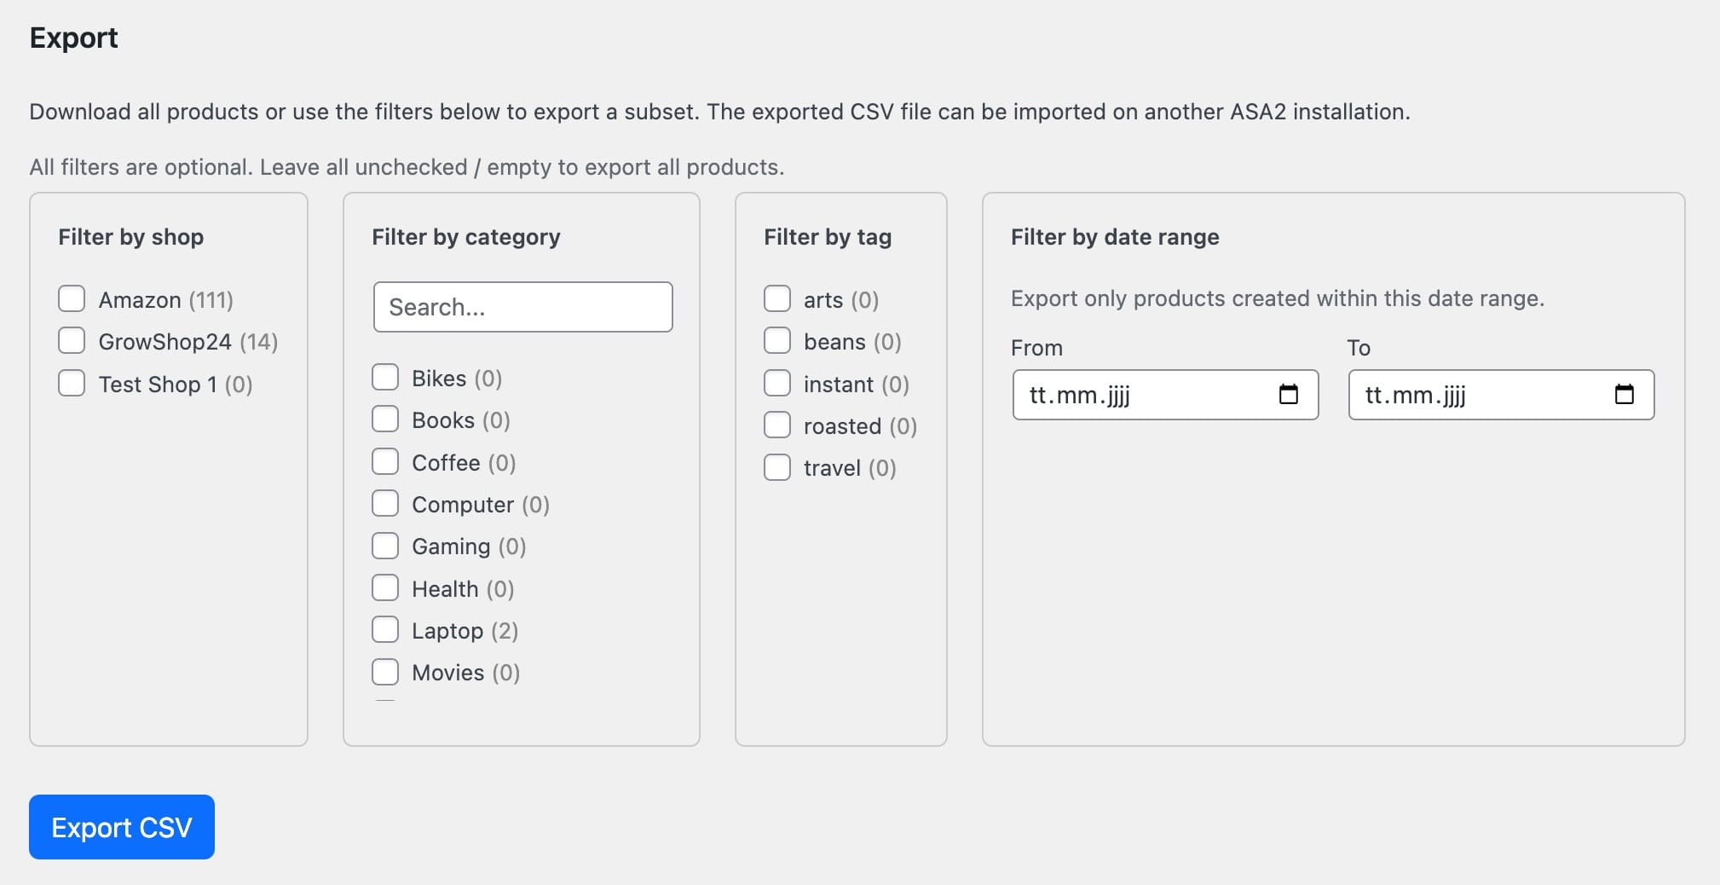The image size is (1720, 885).
Task: Click the From date text field
Action: tap(1142, 395)
